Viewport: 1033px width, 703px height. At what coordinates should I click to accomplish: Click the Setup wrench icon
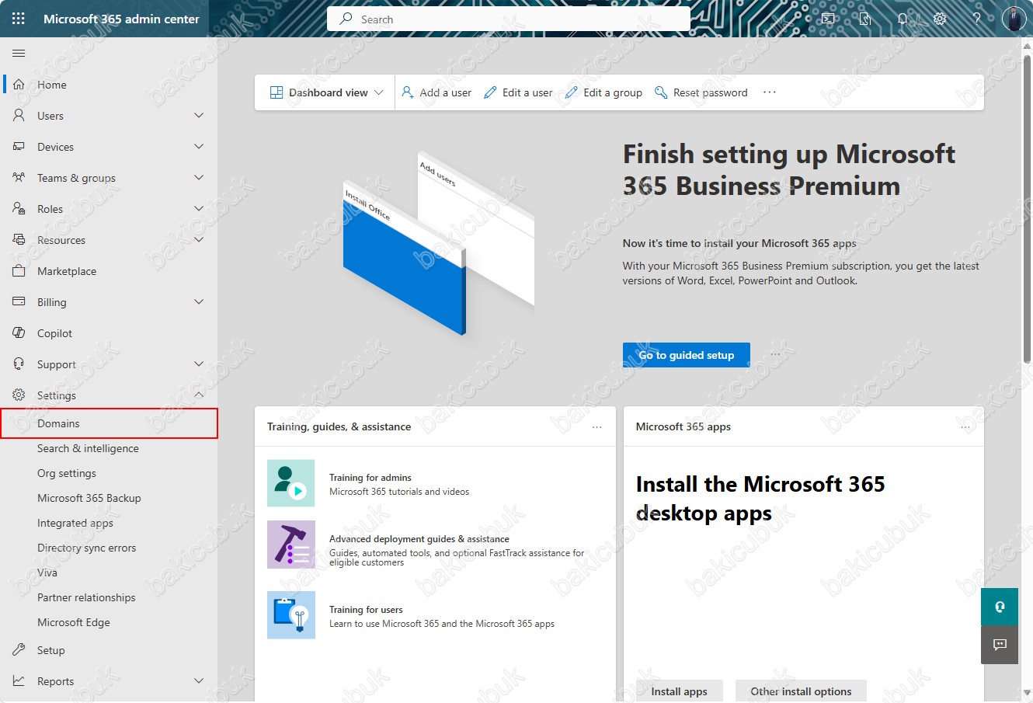tap(19, 650)
